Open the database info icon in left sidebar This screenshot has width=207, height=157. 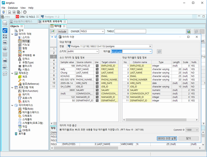(x=5, y=23)
